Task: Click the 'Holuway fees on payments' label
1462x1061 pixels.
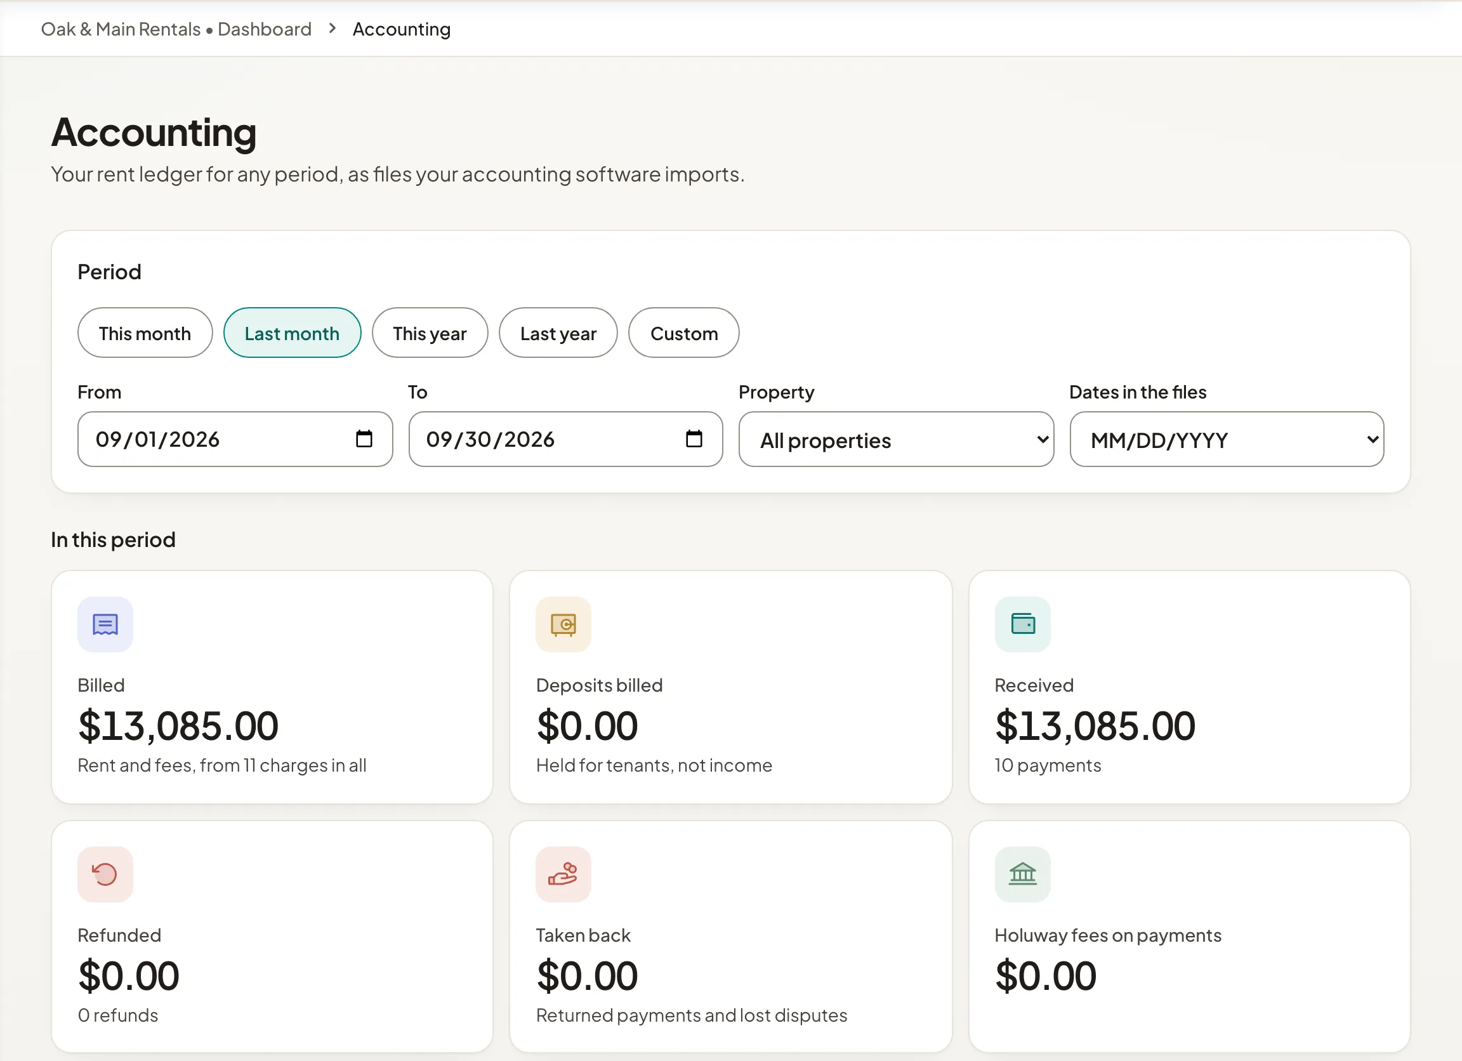Action: point(1107,935)
